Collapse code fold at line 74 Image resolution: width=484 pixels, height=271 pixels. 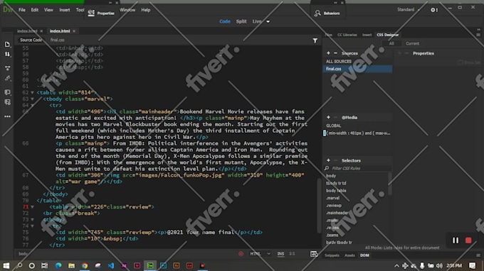[33, 226]
